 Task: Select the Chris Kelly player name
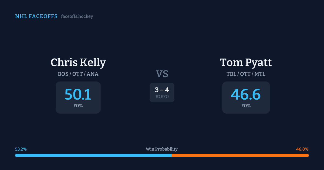point(78,62)
